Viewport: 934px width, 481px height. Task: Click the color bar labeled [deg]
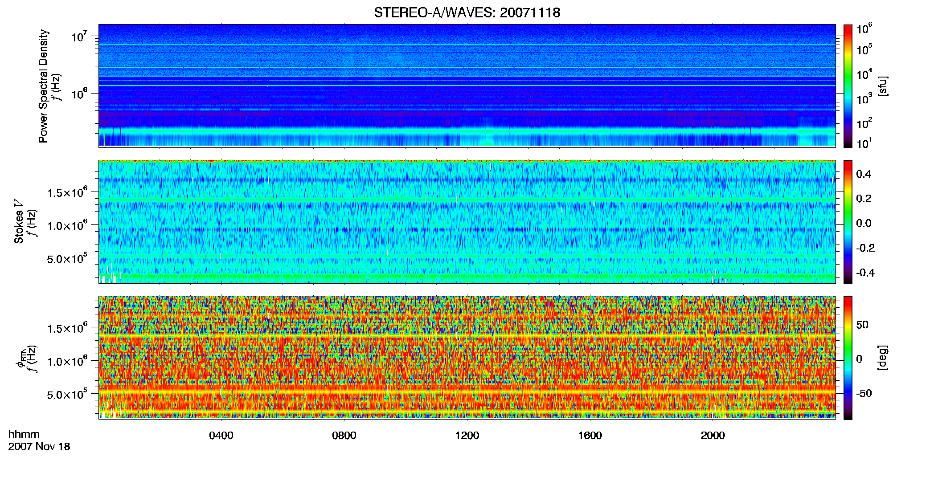848,358
